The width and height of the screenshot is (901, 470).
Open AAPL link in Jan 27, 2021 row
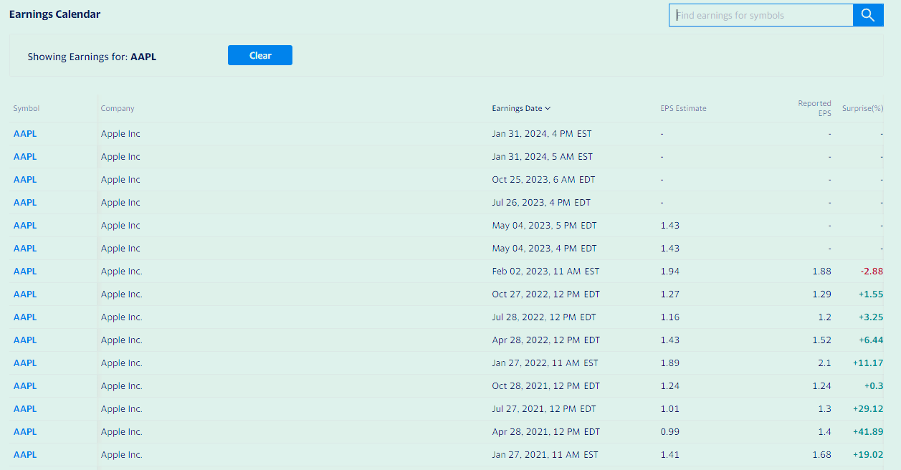point(25,455)
